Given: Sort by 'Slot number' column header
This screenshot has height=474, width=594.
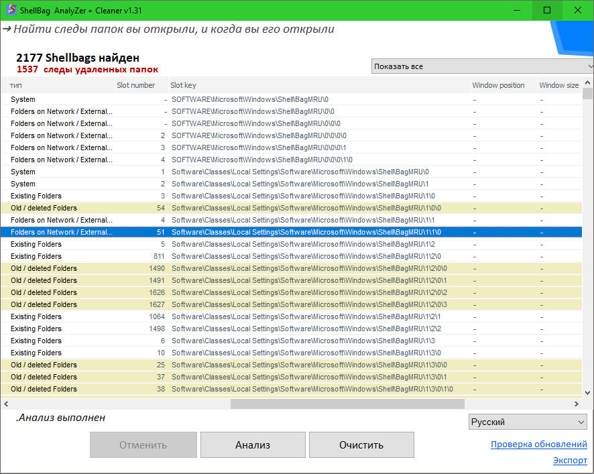Looking at the screenshot, I should coord(135,85).
